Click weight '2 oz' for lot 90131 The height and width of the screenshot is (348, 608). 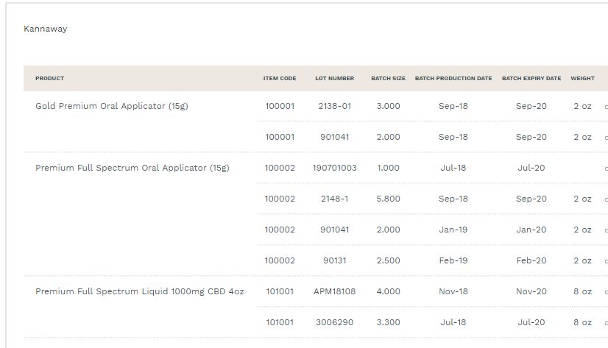(x=582, y=260)
